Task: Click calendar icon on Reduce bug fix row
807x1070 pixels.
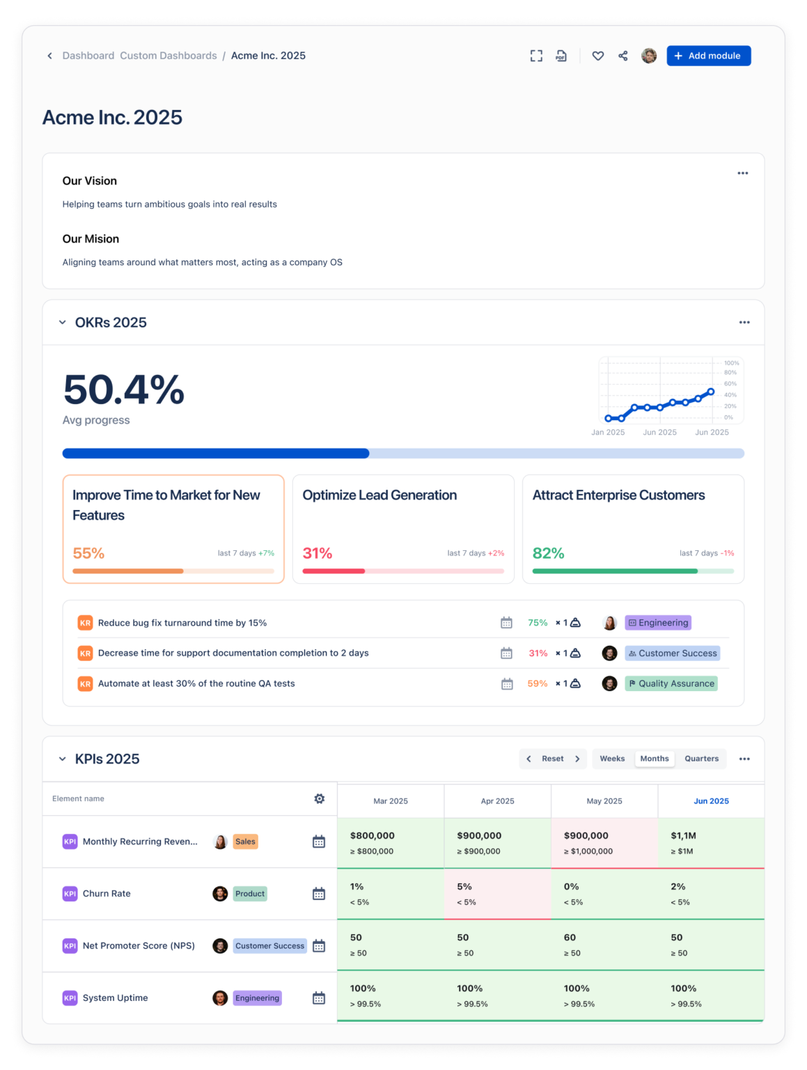Action: [x=506, y=623]
